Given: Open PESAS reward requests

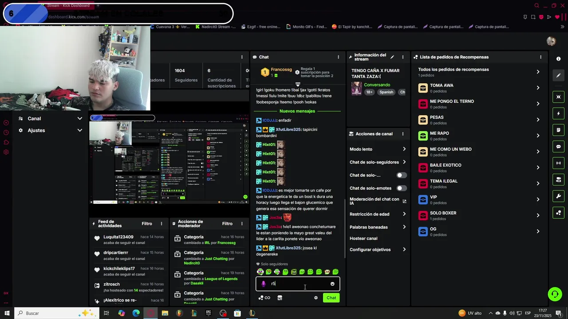Looking at the screenshot, I should coord(479,120).
